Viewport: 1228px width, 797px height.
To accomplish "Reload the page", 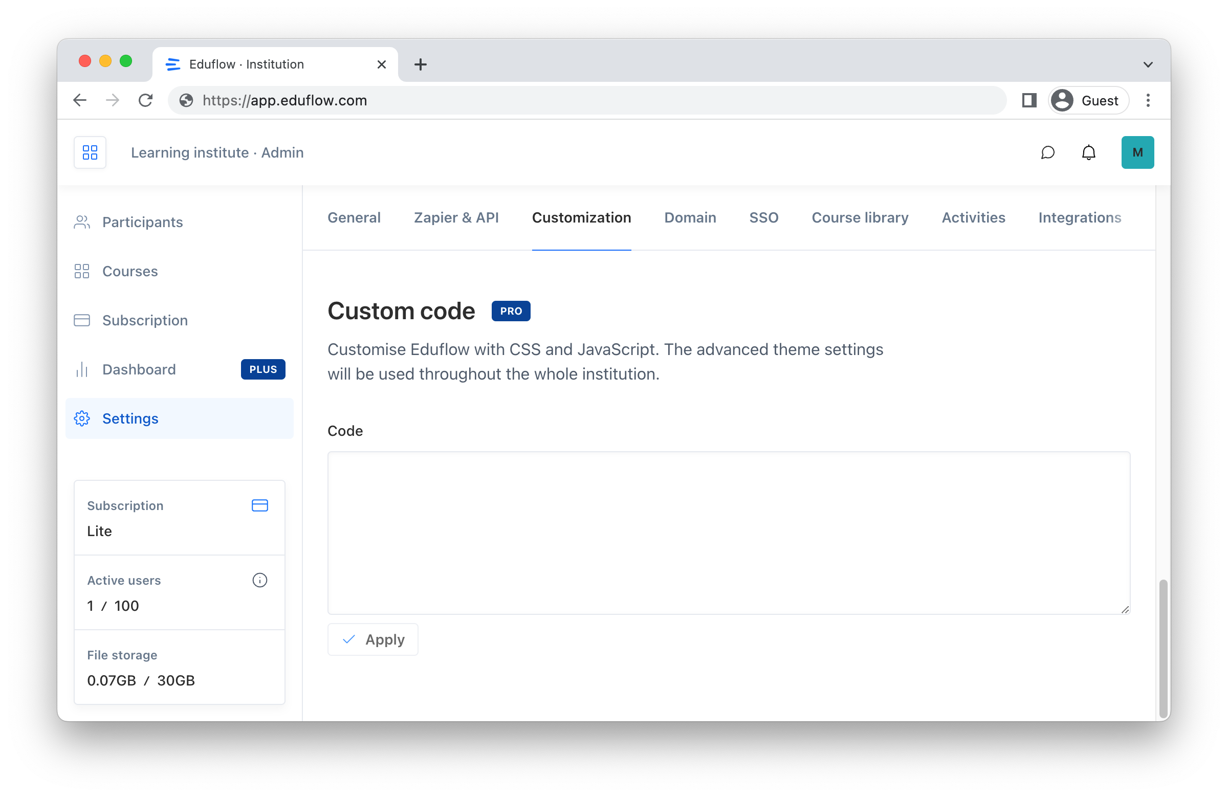I will (146, 100).
